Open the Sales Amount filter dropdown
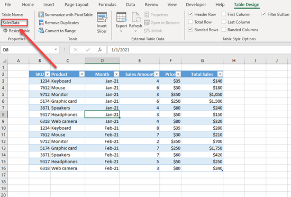 [157, 74]
